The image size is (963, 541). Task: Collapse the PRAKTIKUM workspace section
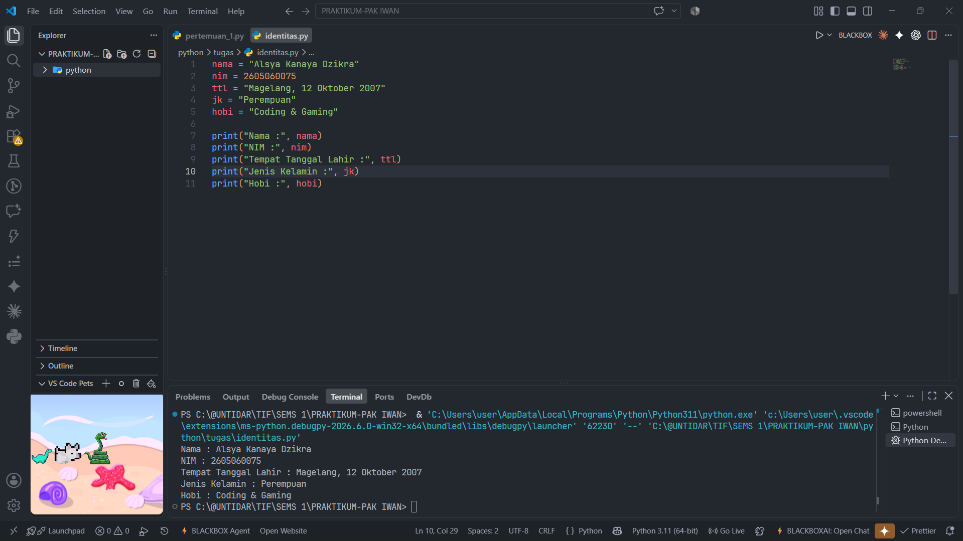[42, 54]
